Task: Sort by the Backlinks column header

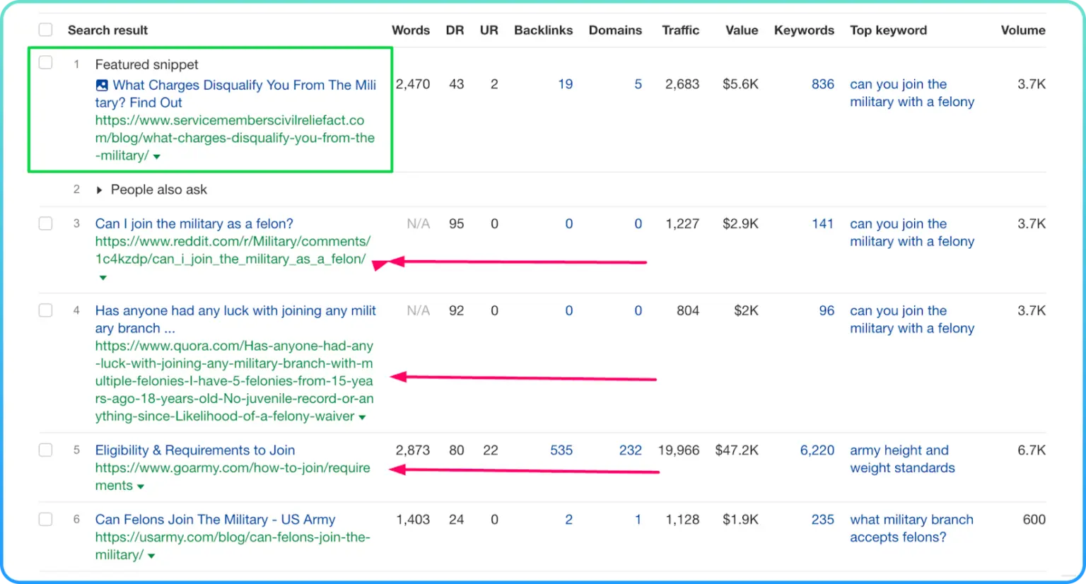Action: pos(543,30)
